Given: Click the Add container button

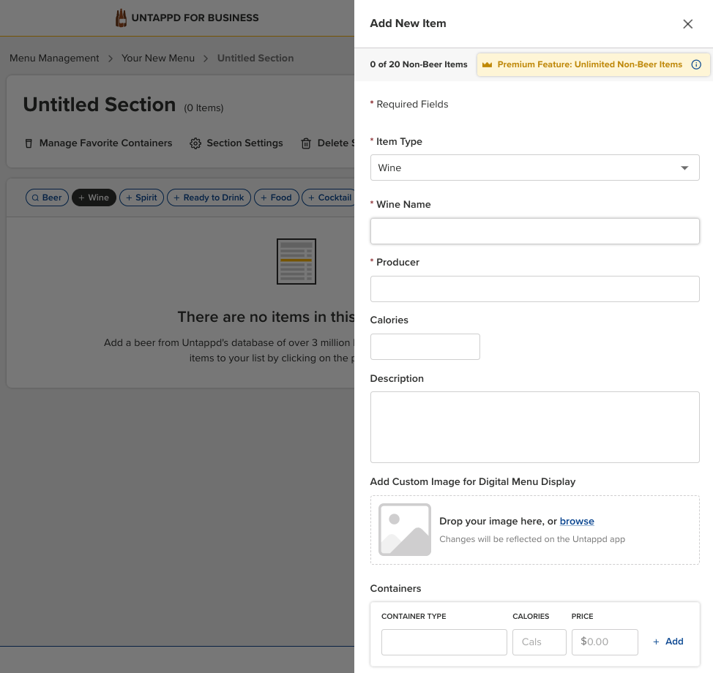Looking at the screenshot, I should tap(668, 642).
